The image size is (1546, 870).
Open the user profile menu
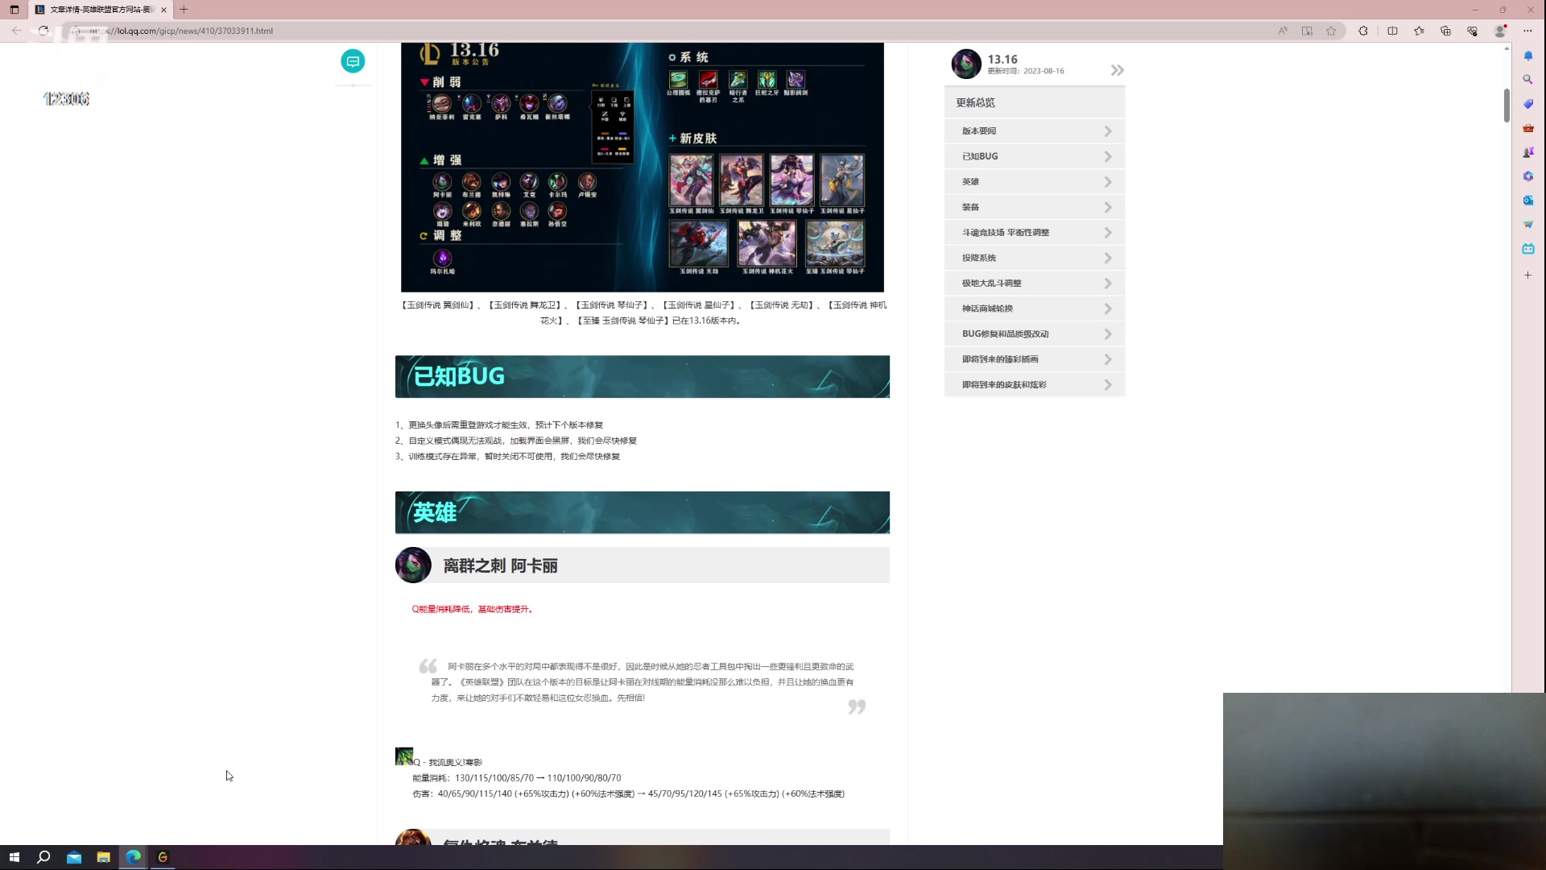pos(1500,31)
